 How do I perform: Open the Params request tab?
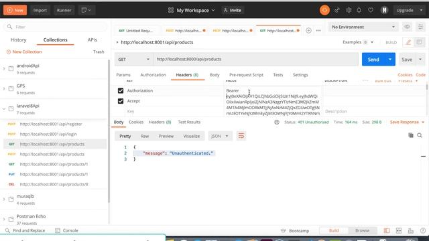pyautogui.click(x=123, y=75)
